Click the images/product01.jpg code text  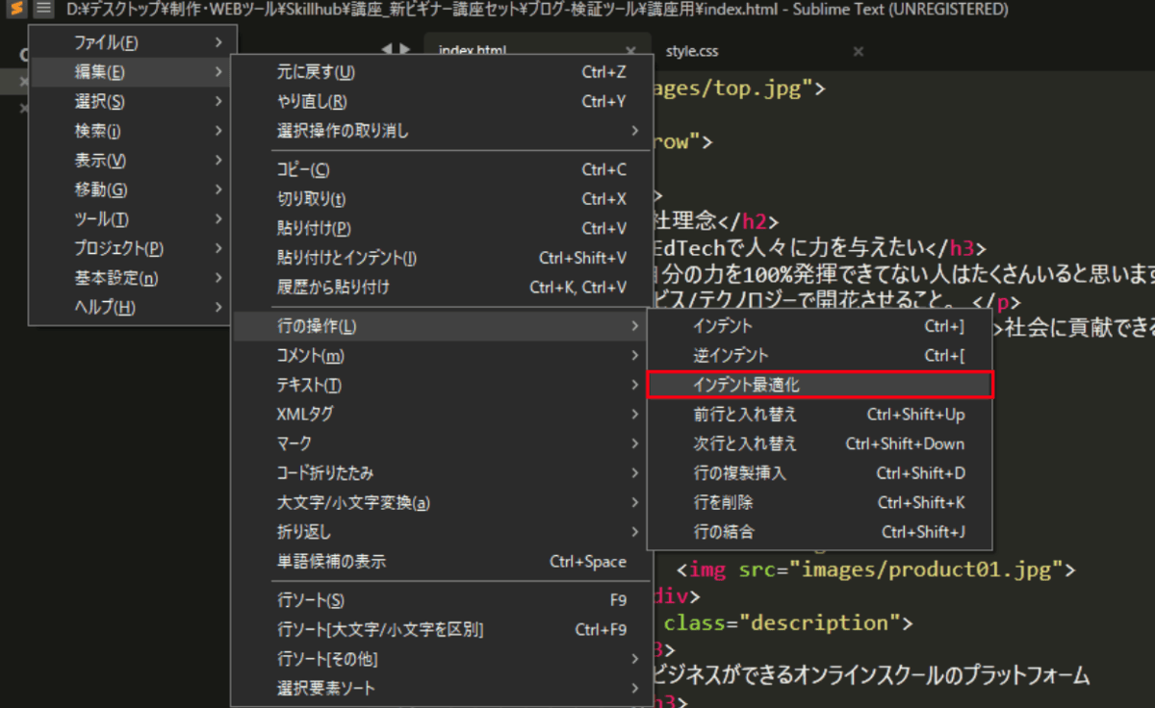[x=926, y=569]
